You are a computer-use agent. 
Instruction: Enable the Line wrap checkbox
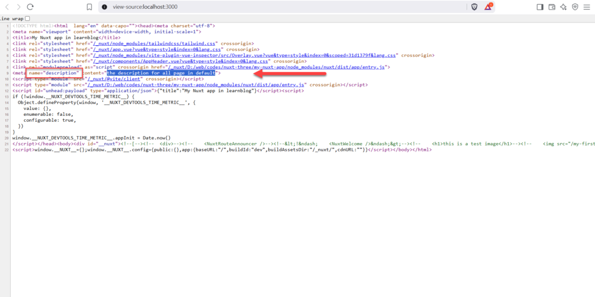(27, 18)
